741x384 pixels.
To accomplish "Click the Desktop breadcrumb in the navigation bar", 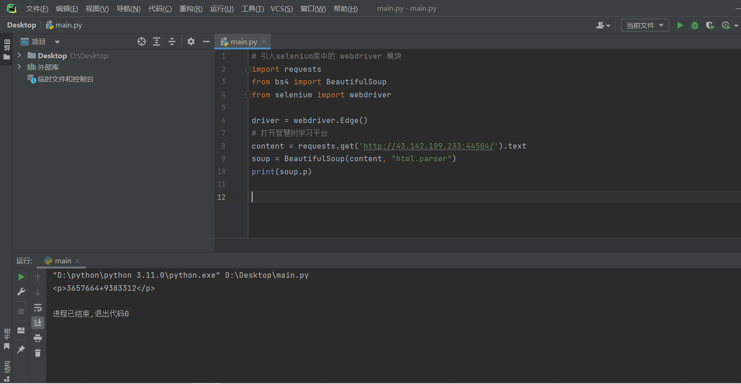I will (x=21, y=25).
